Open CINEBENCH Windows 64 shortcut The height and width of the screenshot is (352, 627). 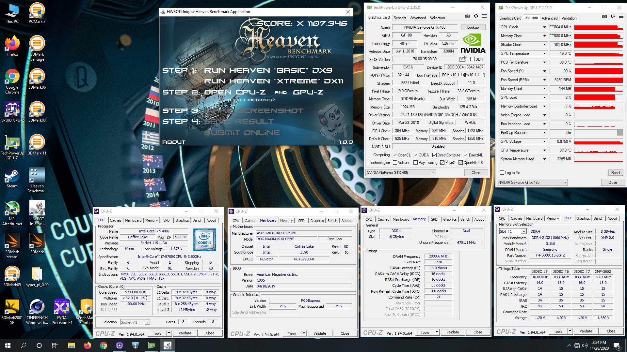[x=37, y=312]
